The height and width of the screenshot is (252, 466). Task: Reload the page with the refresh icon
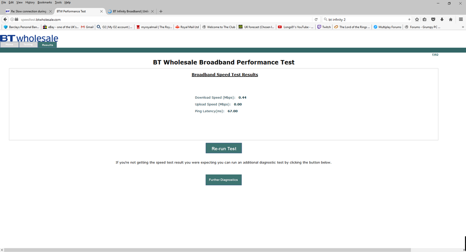coord(316,20)
